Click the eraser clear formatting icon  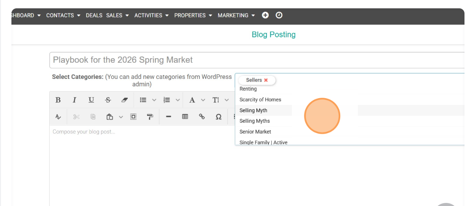pyautogui.click(x=124, y=100)
